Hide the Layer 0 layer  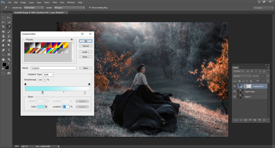(234, 96)
